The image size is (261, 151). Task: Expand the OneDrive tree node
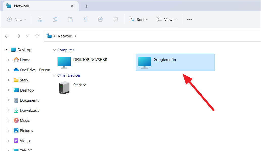click(8, 70)
